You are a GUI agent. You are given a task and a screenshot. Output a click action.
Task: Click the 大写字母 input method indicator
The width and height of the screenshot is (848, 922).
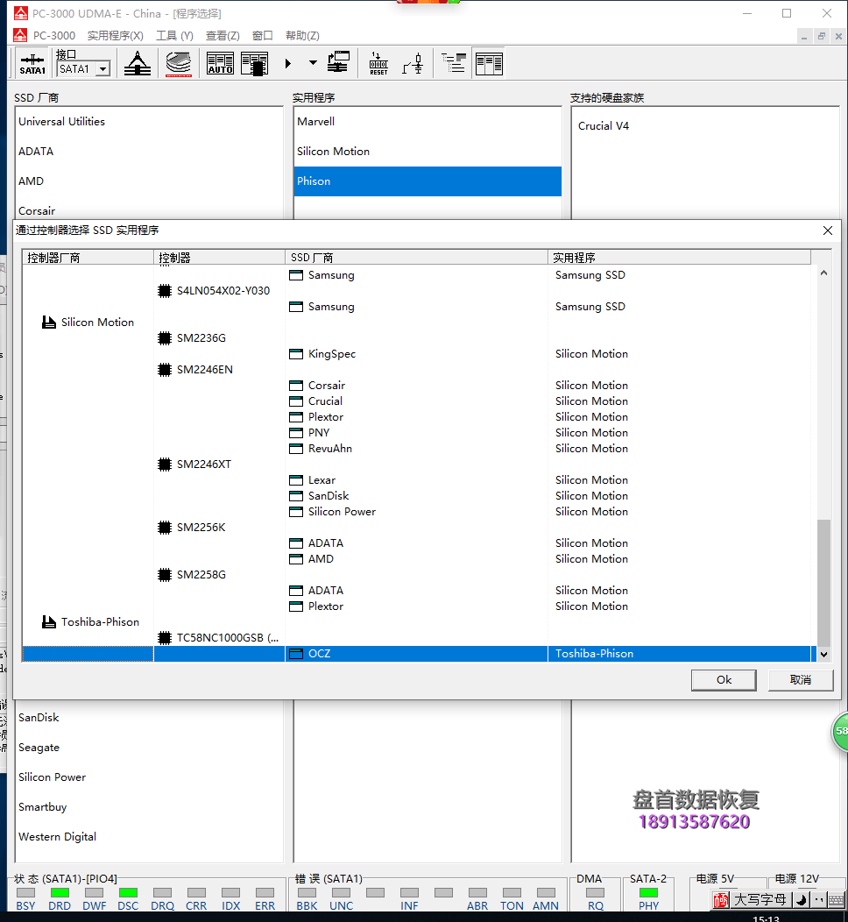[760, 900]
